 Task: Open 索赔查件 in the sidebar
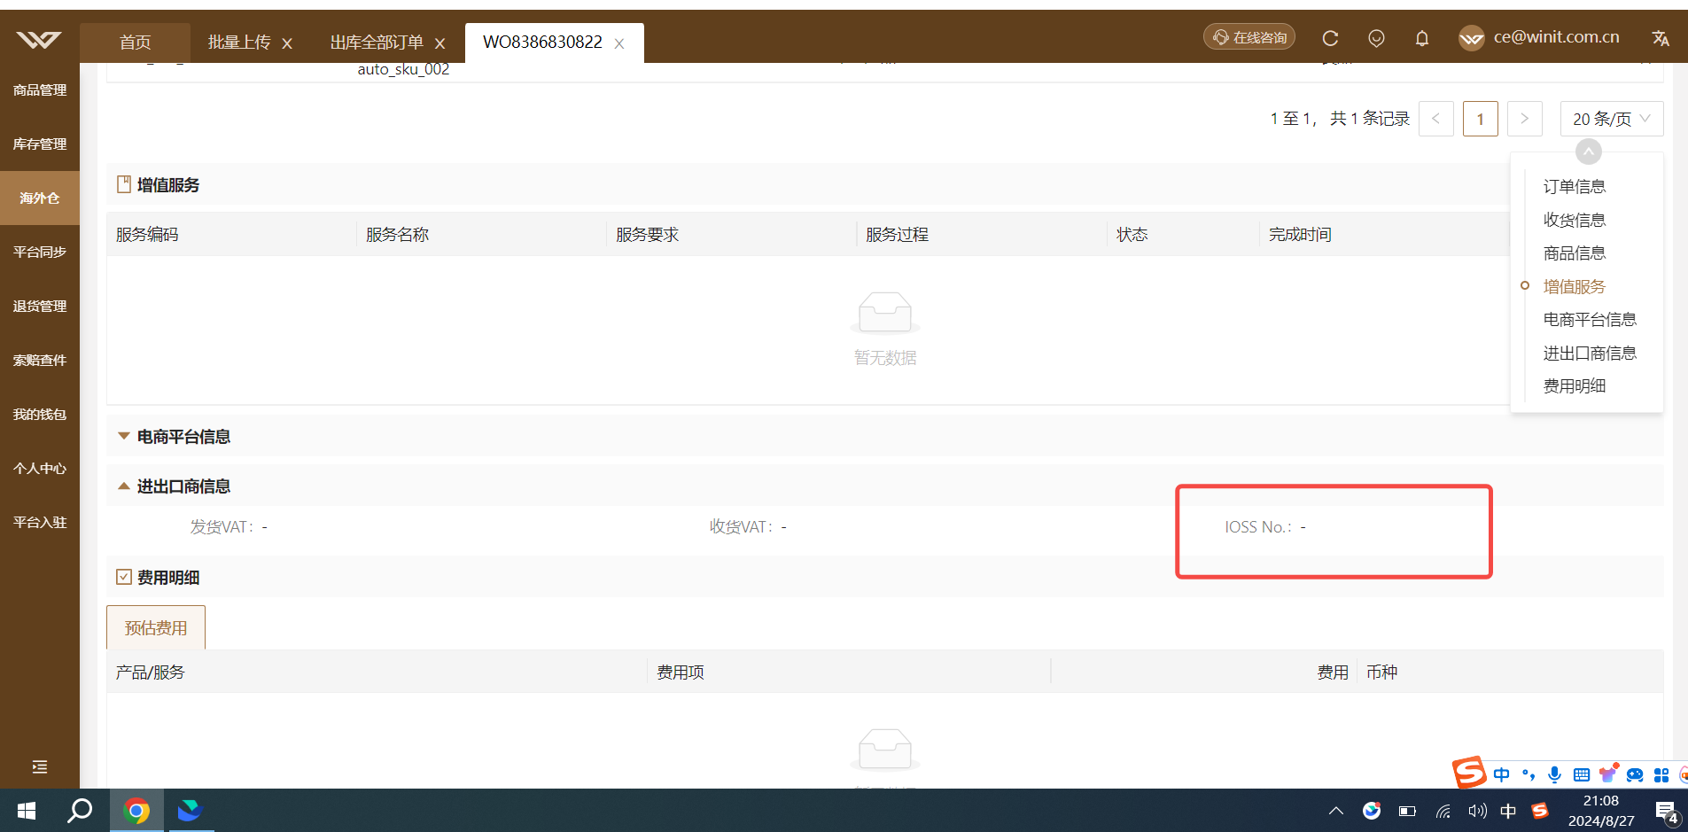(40, 361)
